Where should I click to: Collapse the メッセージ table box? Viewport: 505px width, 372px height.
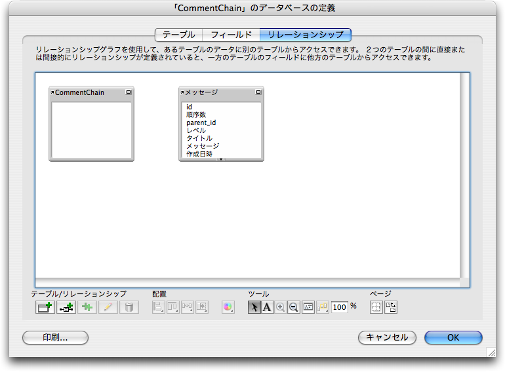[x=258, y=92]
